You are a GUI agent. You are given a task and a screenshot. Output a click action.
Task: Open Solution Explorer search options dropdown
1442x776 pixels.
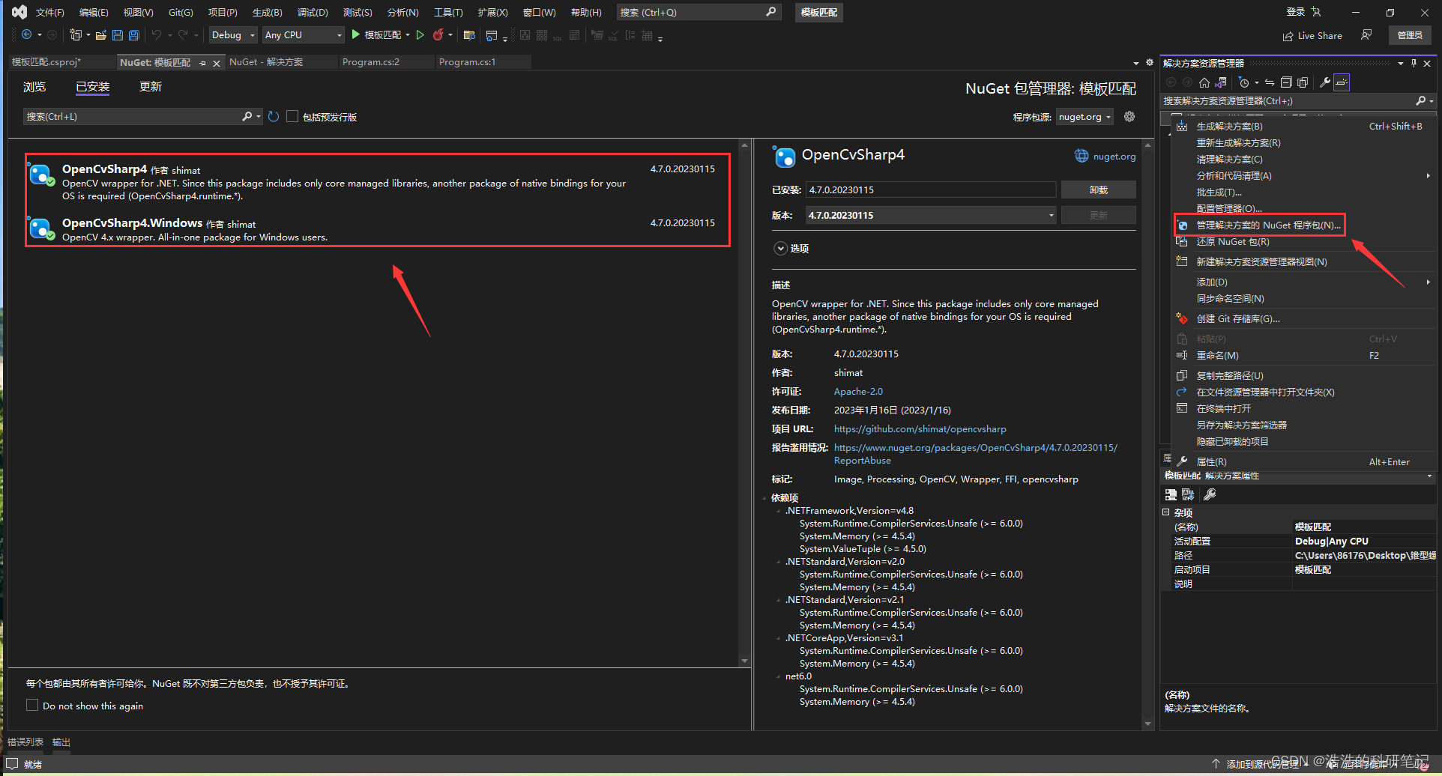click(1432, 101)
